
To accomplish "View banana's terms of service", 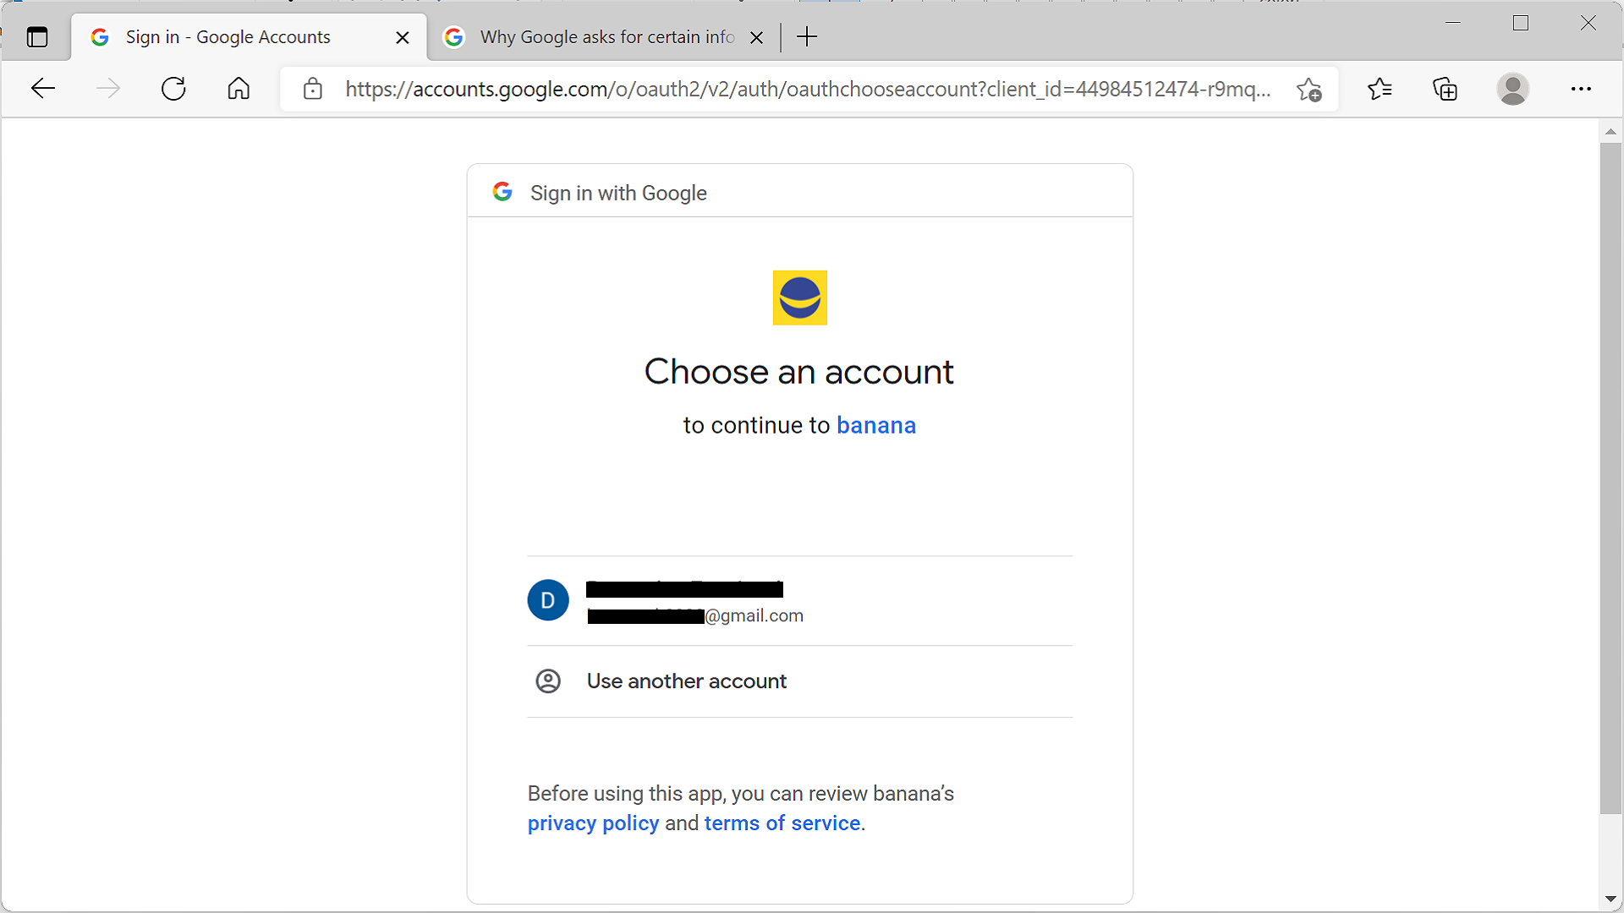I will [782, 823].
